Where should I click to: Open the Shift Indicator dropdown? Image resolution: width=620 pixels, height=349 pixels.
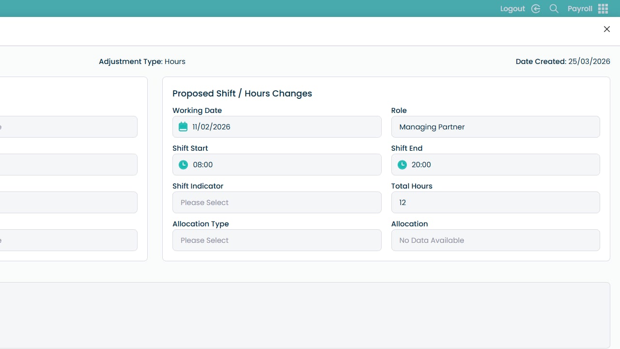(x=277, y=203)
